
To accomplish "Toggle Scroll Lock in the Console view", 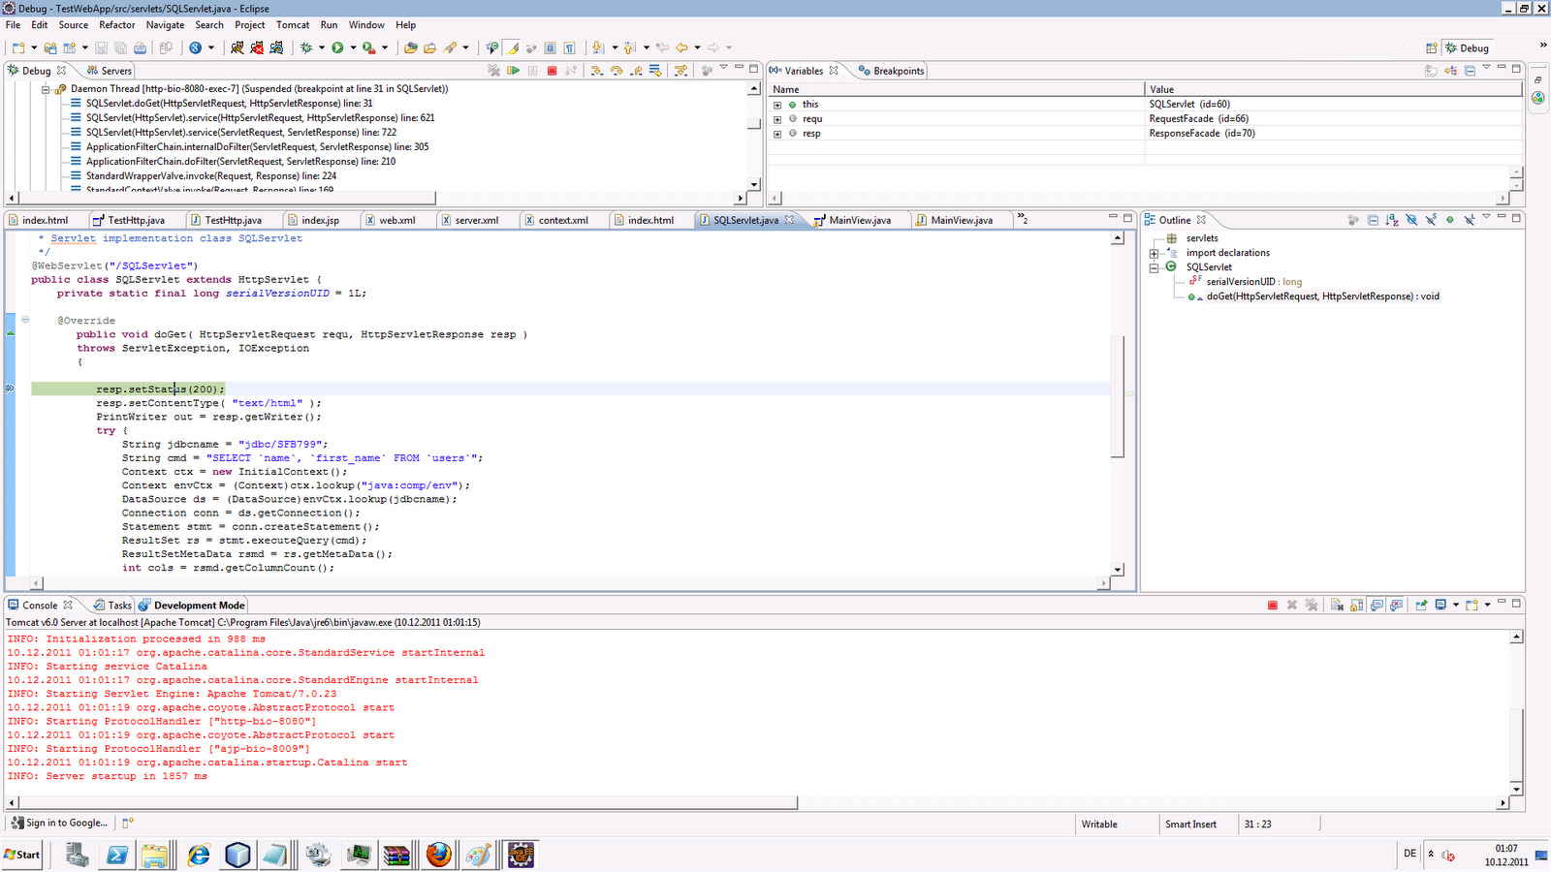I will coord(1354,605).
